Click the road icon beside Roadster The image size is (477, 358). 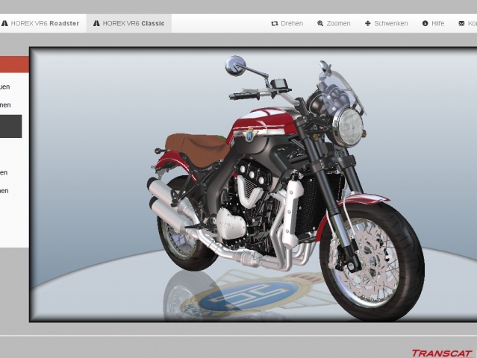click(x=4, y=23)
